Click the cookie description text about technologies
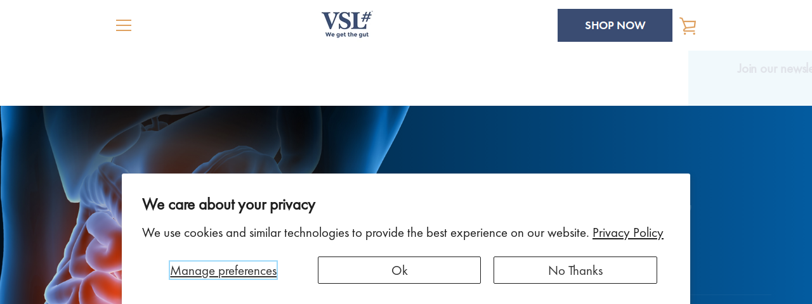 (x=365, y=232)
